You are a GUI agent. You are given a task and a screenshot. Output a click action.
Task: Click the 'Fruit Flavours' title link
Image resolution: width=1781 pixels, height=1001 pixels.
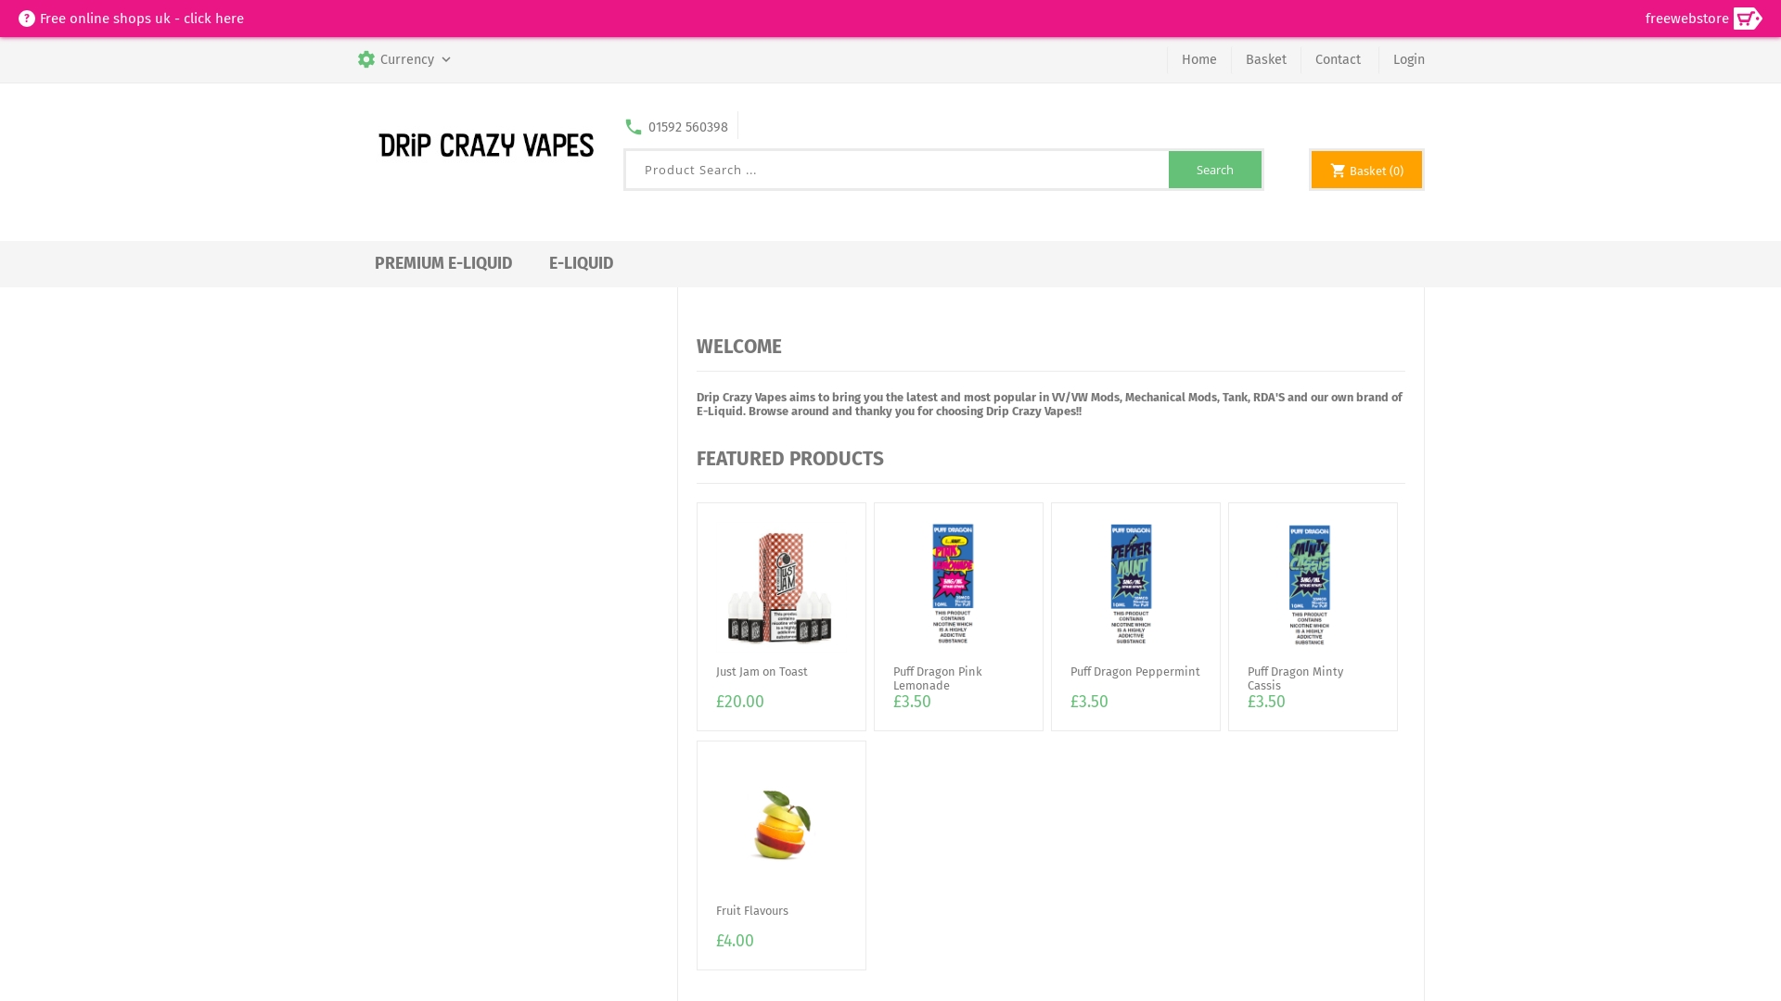pyautogui.click(x=752, y=911)
